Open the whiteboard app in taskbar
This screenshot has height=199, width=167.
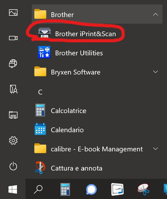[x=117, y=189]
